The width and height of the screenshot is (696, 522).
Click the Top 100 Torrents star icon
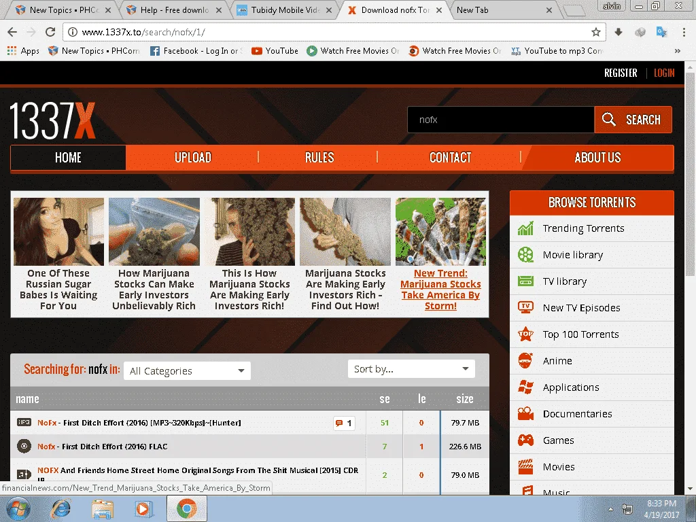525,334
